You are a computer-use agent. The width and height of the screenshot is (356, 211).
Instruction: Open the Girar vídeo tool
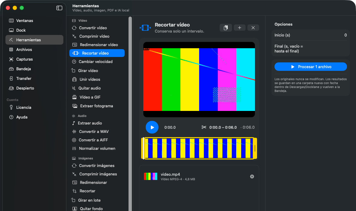(x=97, y=71)
